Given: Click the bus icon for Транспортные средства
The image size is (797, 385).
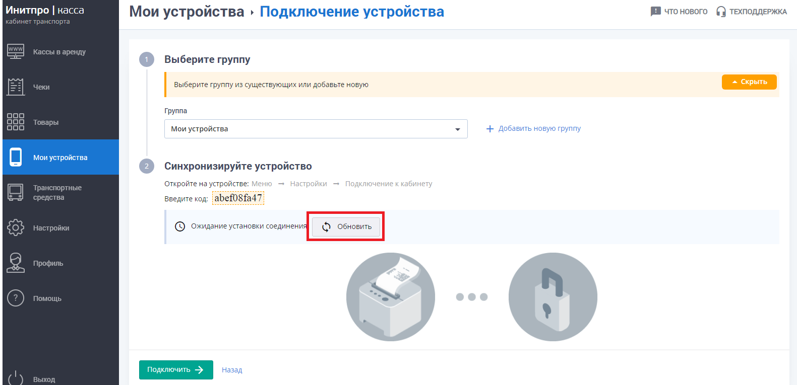Looking at the screenshot, I should [16, 192].
